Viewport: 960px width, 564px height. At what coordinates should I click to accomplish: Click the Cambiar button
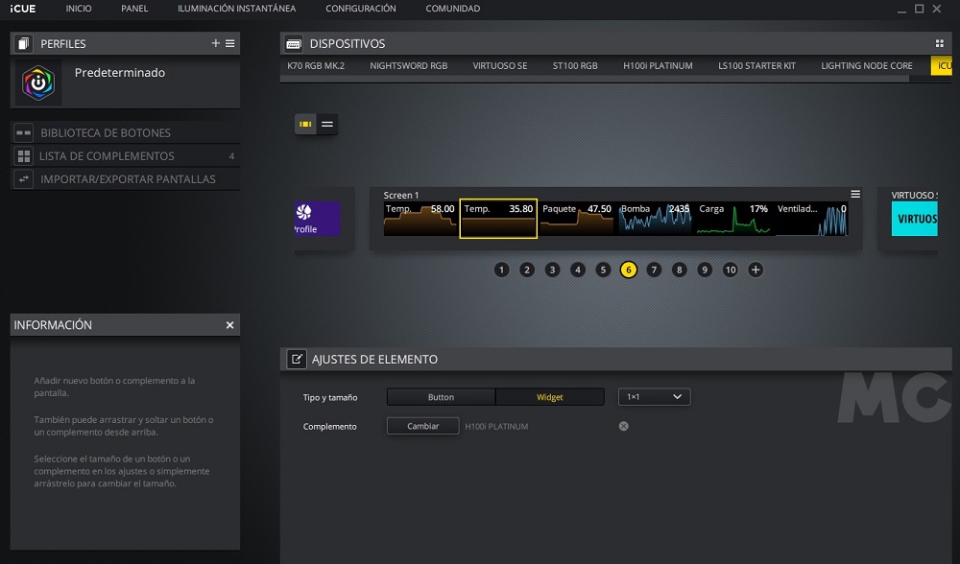pos(422,426)
